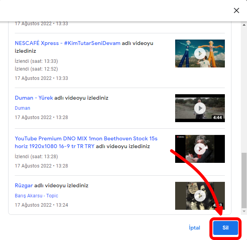Play the Beethoven YouTube Premium ad thumbnail
Viewport: 247px width, 240px height.
(x=200, y=149)
